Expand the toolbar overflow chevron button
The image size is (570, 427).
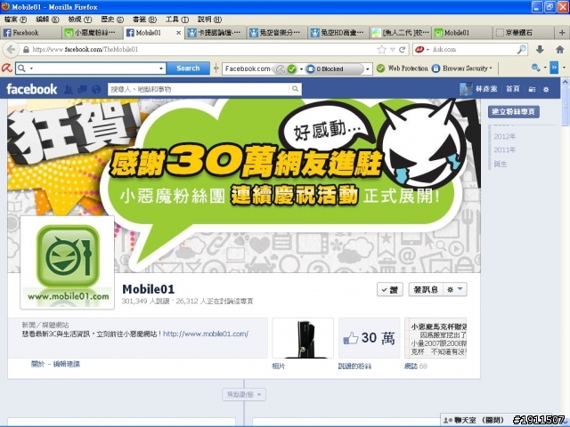click(554, 68)
